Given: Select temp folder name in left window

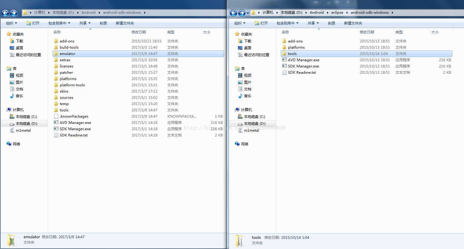Looking at the screenshot, I should 64,104.
